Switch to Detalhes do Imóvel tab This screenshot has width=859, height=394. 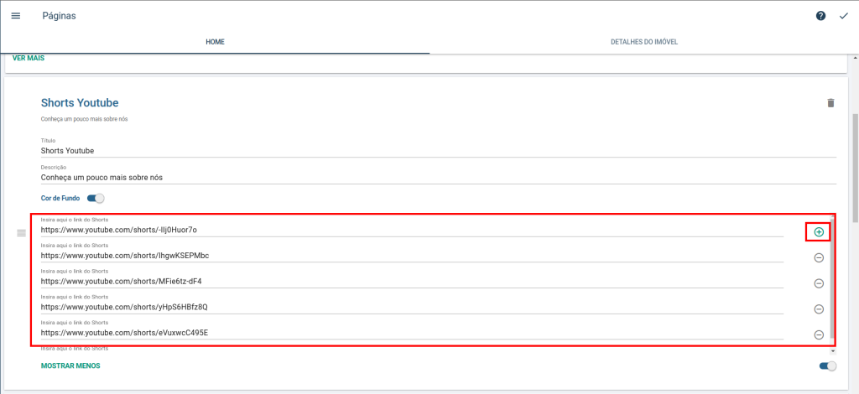click(x=643, y=42)
